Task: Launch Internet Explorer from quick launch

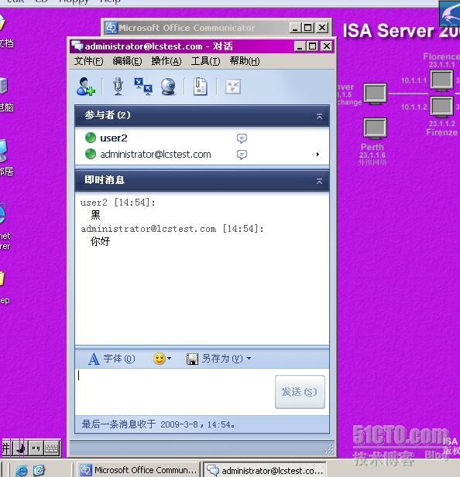Action: 22,470
